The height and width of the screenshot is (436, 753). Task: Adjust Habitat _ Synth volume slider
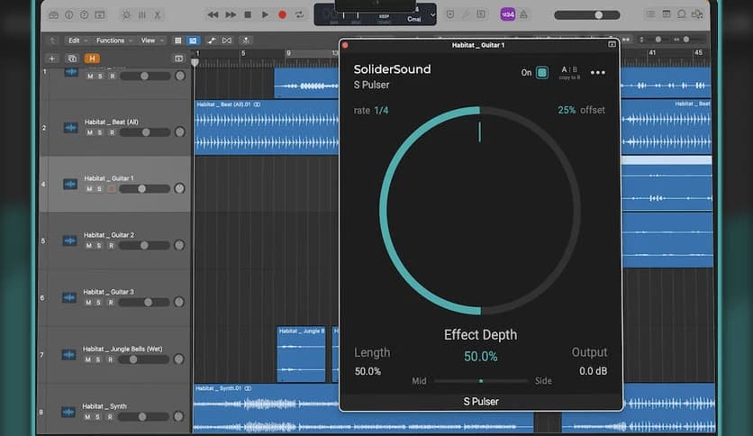[x=143, y=417]
